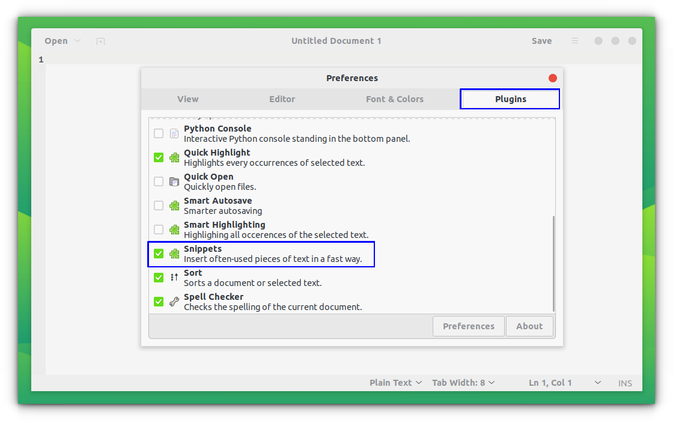The width and height of the screenshot is (673, 423).
Task: Click the Preferences button for the plugin
Action: (x=468, y=326)
